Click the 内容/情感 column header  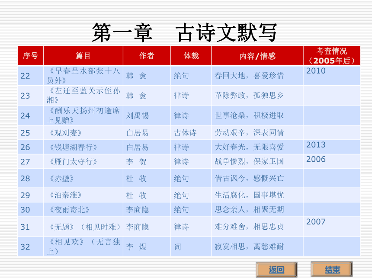pos(257,55)
